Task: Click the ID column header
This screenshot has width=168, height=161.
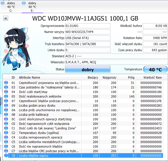Action: [13, 78]
